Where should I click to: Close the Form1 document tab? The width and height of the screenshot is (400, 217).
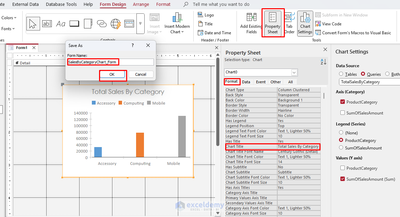34,48
